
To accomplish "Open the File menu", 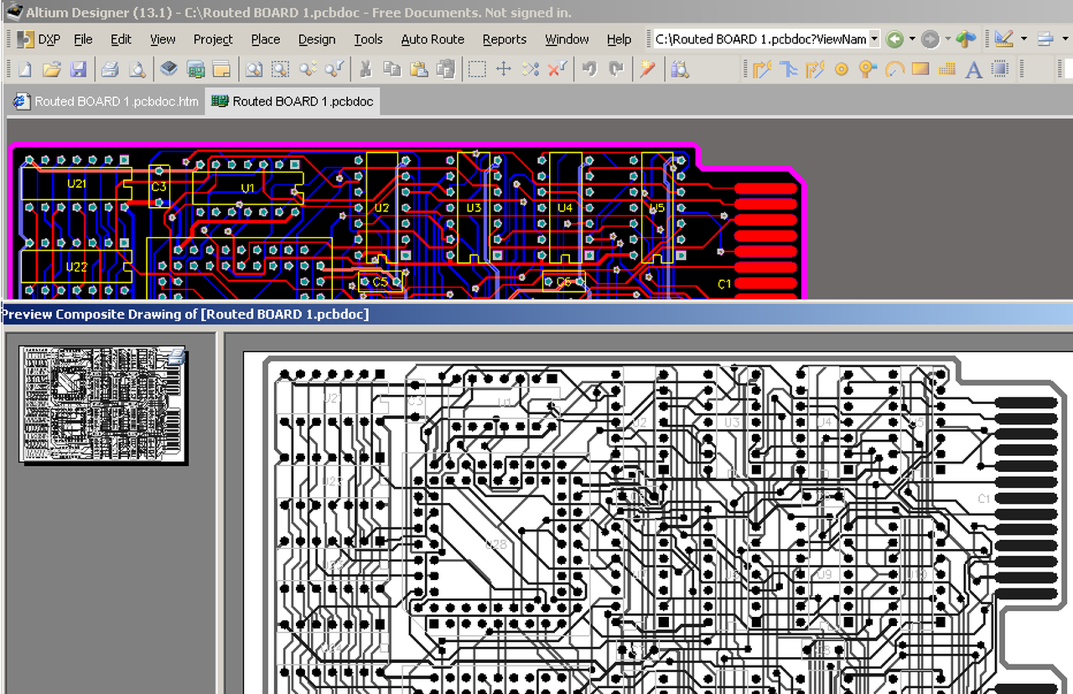I will click(x=83, y=39).
